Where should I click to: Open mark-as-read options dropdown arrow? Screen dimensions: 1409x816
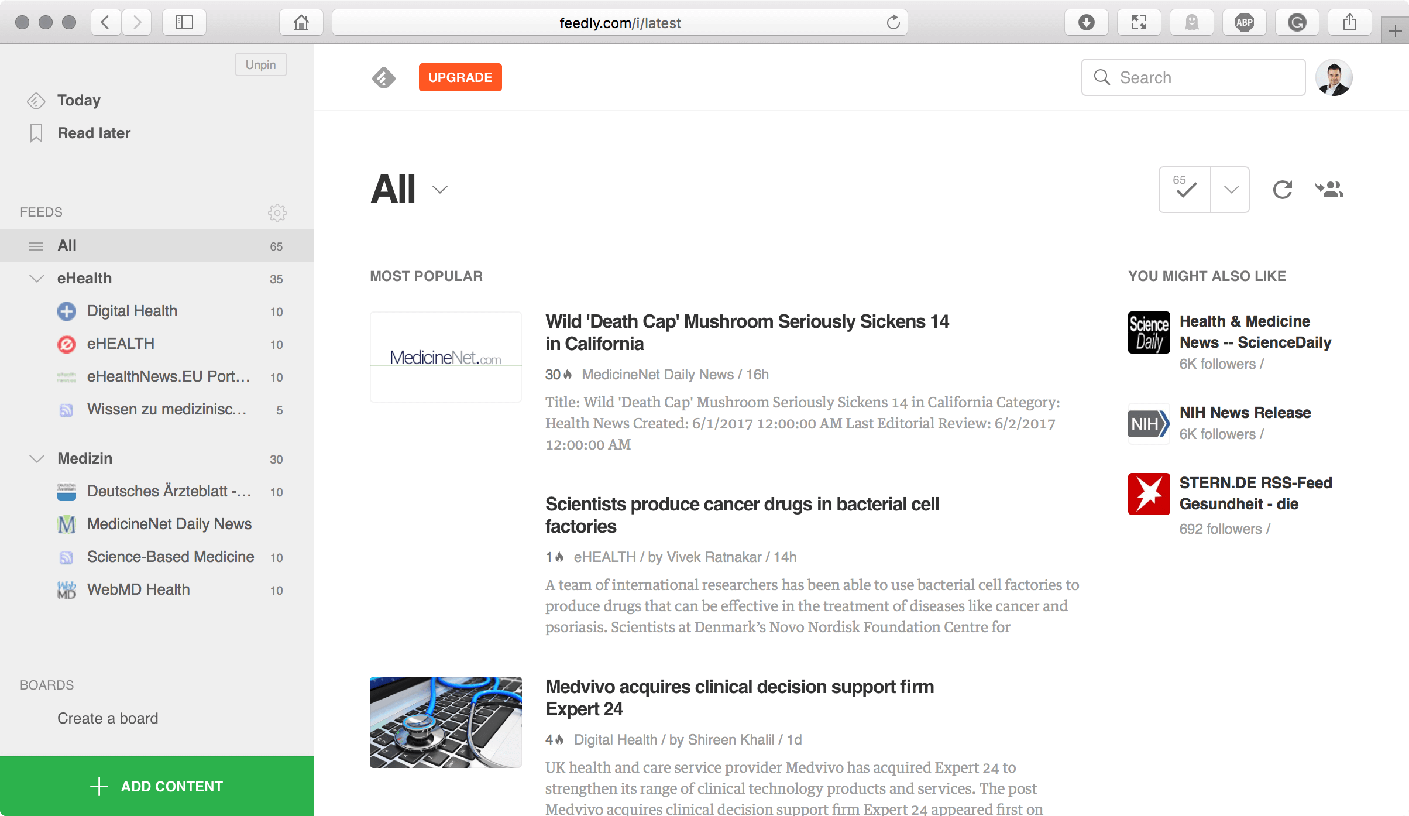1231,189
